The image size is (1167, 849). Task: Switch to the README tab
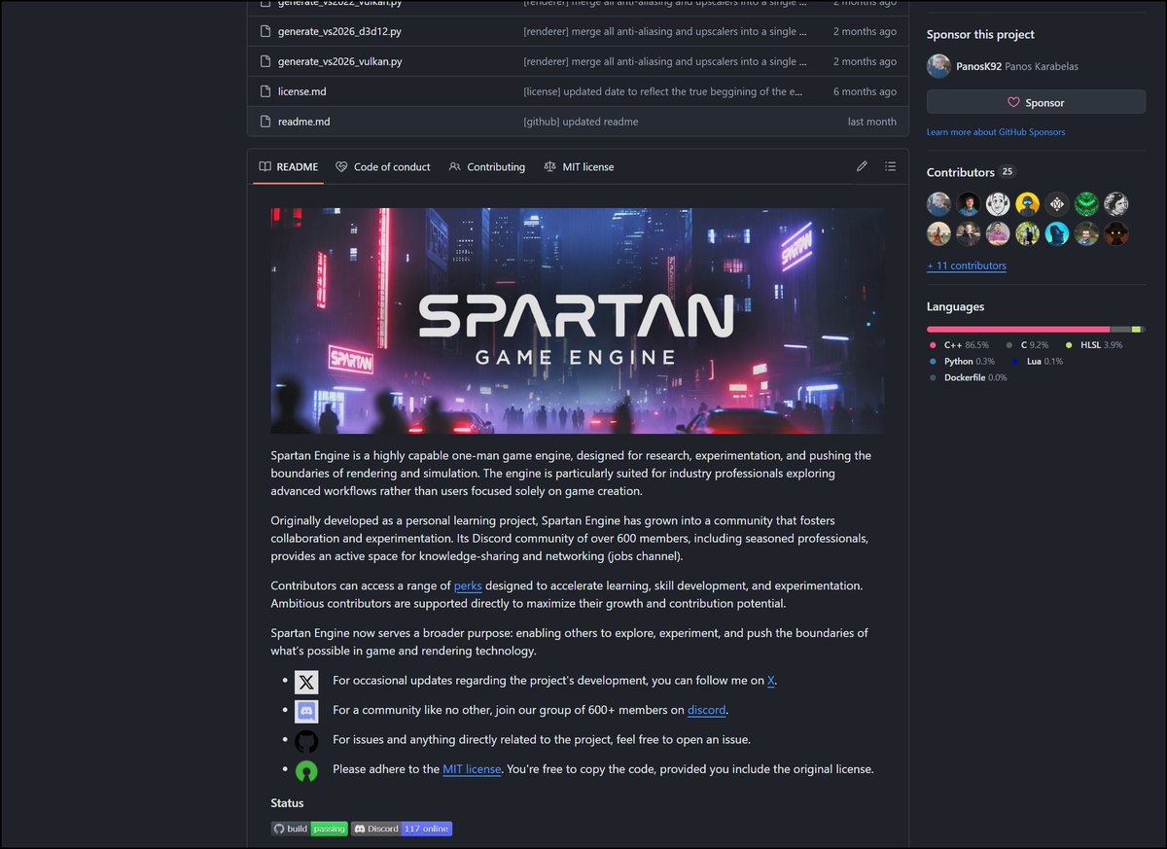tap(288, 166)
